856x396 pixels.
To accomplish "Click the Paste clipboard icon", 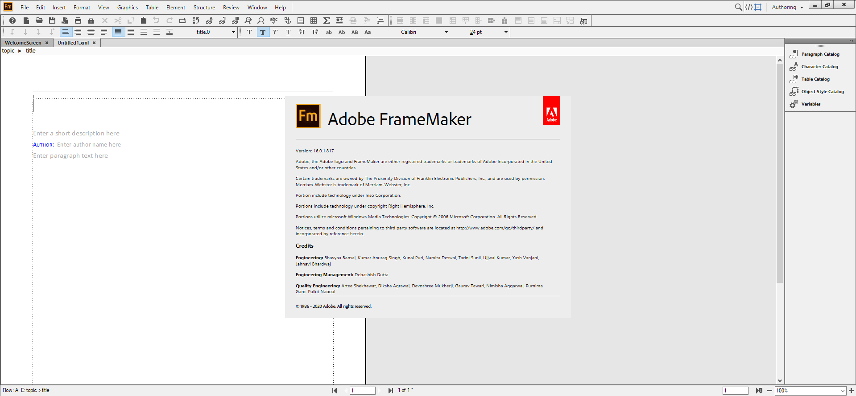I will (x=144, y=20).
